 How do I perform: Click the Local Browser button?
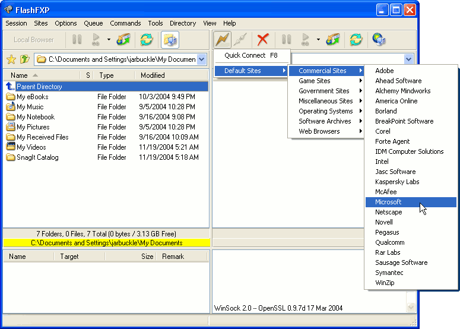pyautogui.click(x=34, y=40)
